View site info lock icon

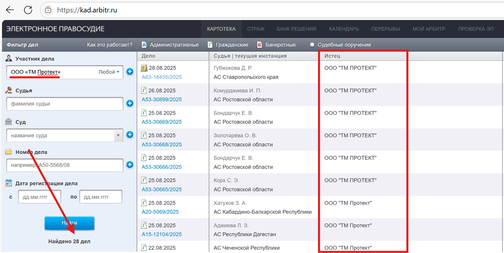[48, 10]
